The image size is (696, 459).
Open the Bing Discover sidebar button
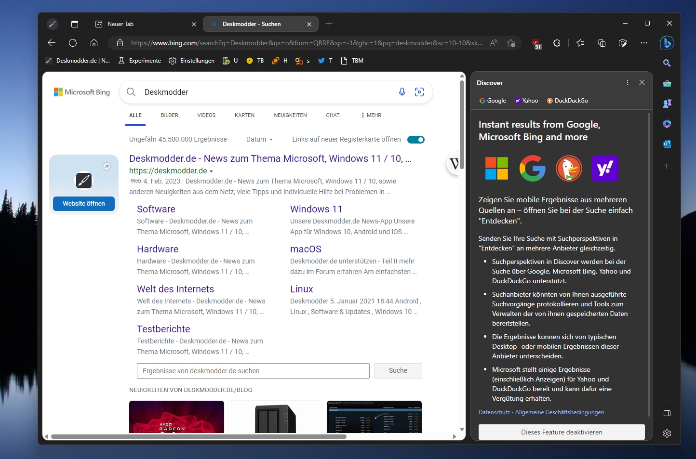pos(667,43)
